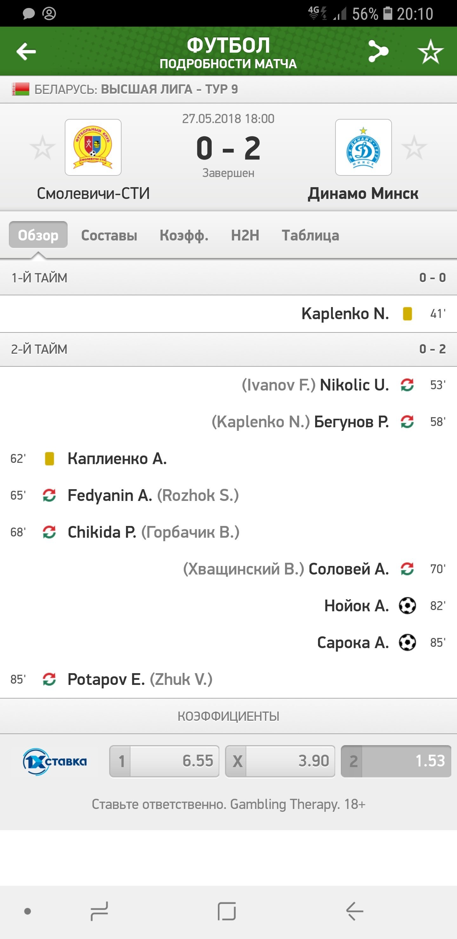Select home win odds 6.55
Viewport: 457px width, 939px height.
point(164,761)
